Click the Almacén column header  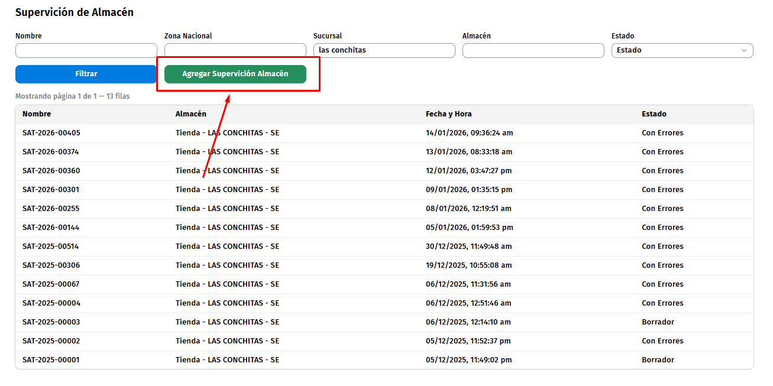tap(190, 114)
